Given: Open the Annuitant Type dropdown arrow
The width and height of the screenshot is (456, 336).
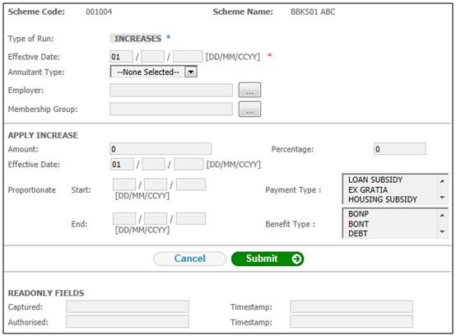Looking at the screenshot, I should click(191, 72).
